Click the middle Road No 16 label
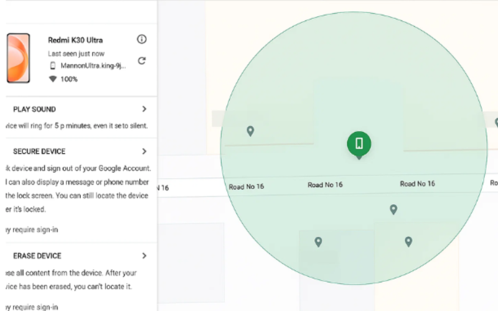 point(325,185)
